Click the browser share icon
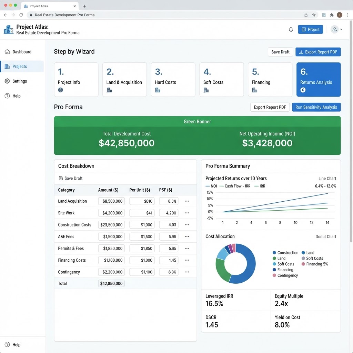The height and width of the screenshot is (353, 353). coord(306,15)
